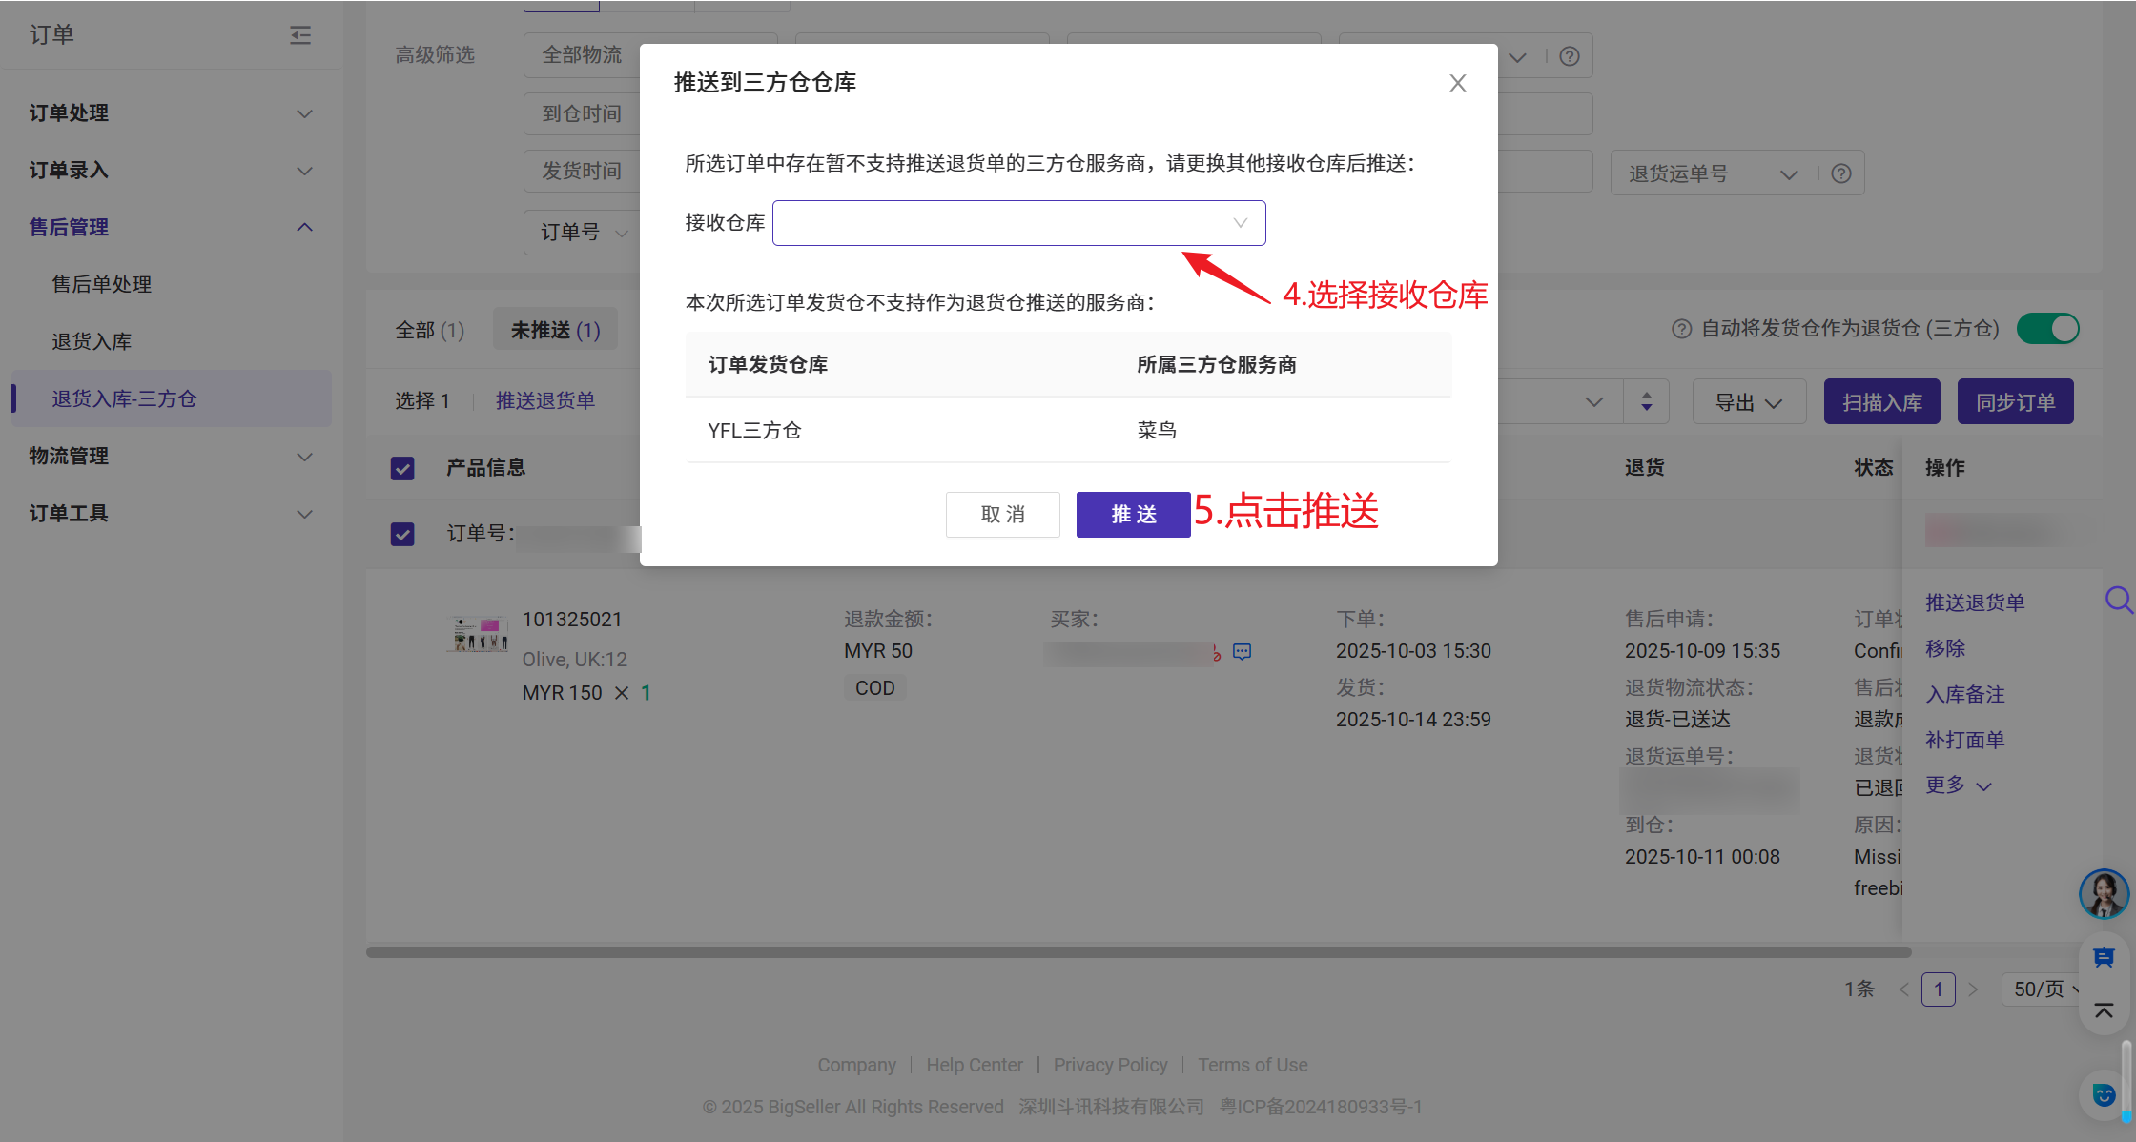Open the 导出 dropdown
2136x1142 pixels.
pyautogui.click(x=1748, y=402)
